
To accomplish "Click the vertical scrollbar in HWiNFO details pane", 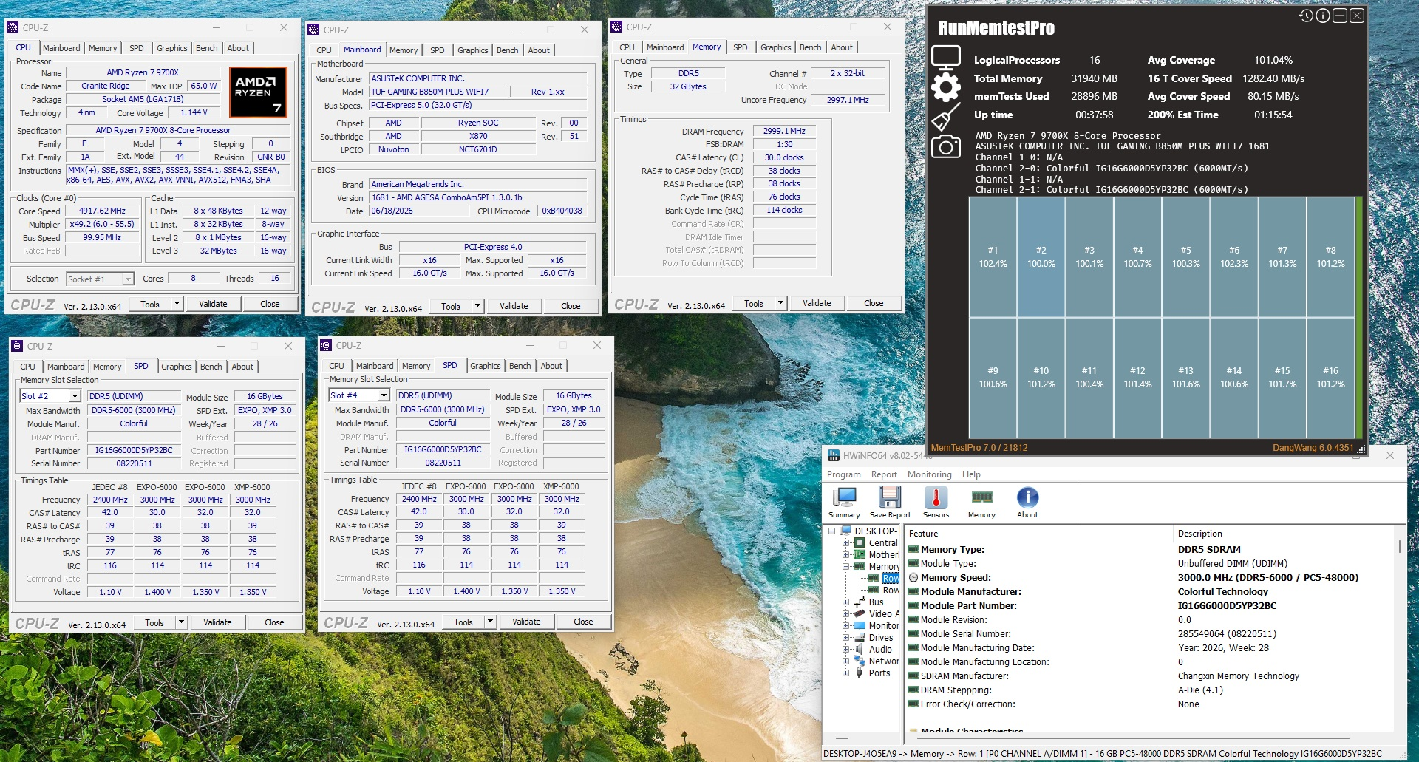I will pos(1399,545).
